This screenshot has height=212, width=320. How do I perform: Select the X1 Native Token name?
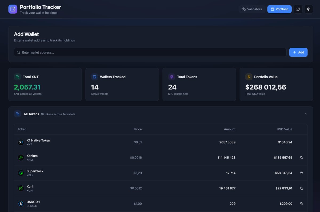(x=38, y=140)
